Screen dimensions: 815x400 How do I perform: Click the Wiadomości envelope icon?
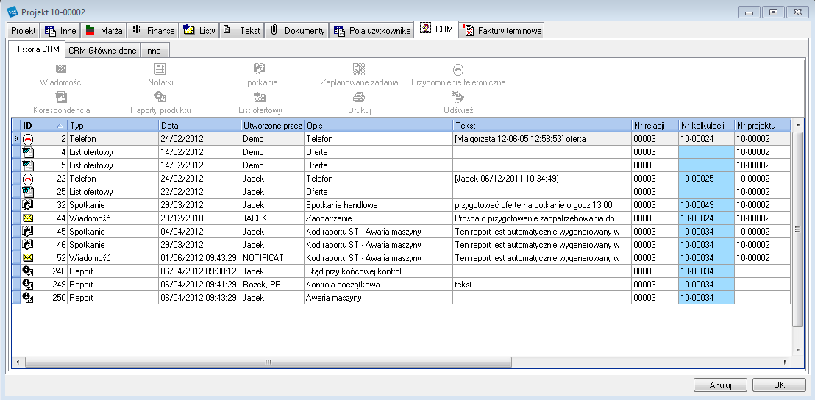(61, 69)
